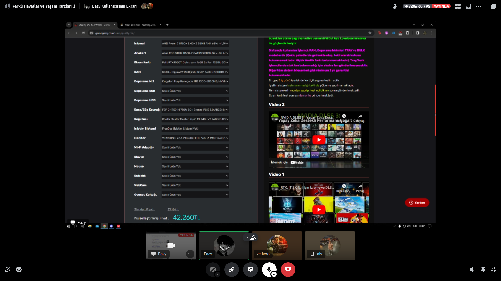Click the red disconnect call button
Screen dimensions: 501x281
(288, 269)
